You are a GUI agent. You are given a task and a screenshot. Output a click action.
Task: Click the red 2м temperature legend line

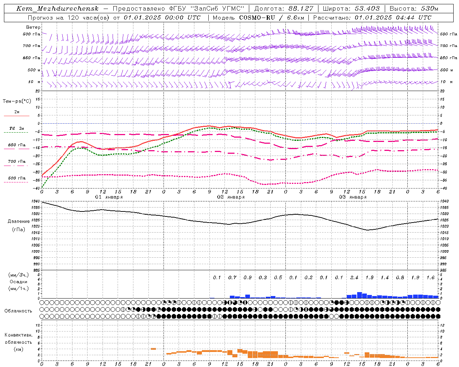(x=16, y=116)
